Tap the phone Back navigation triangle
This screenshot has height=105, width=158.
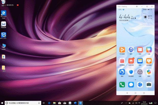[x=127, y=93]
